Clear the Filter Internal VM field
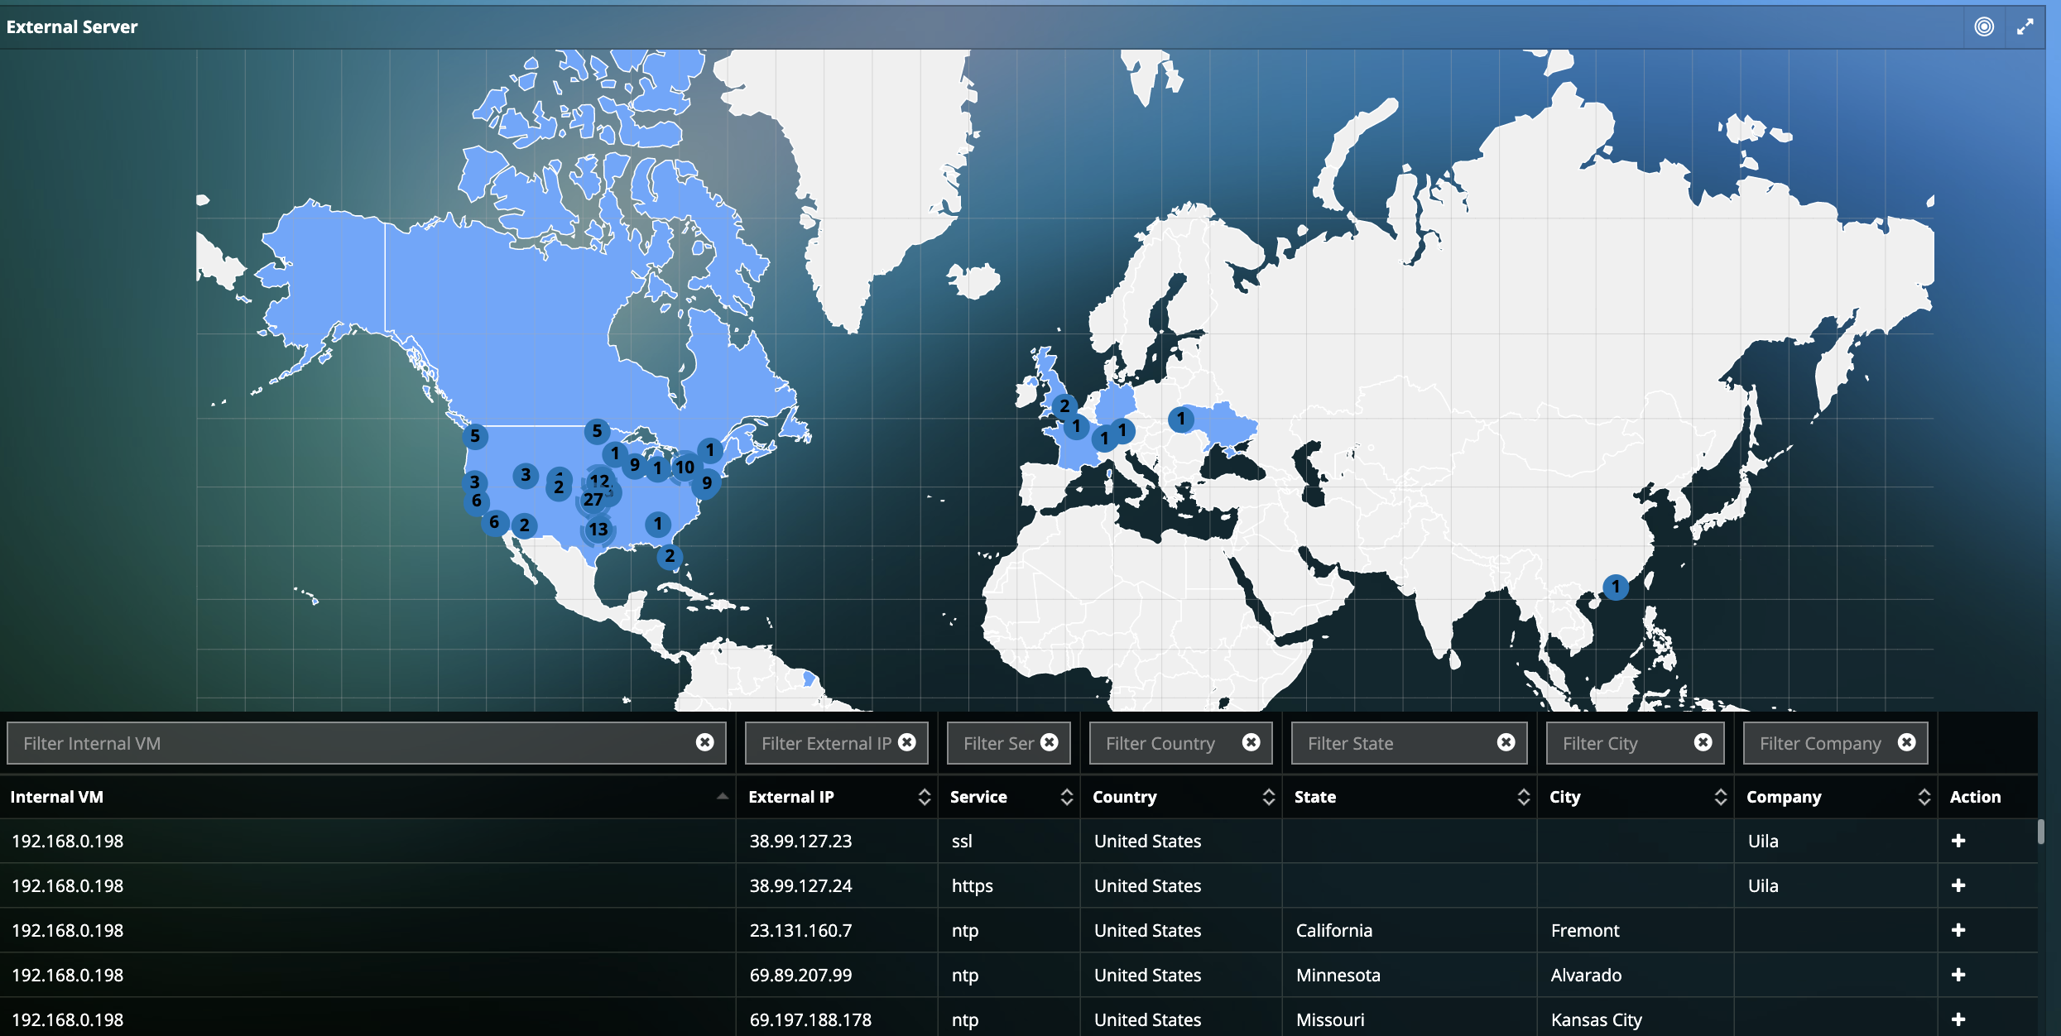 (x=704, y=742)
